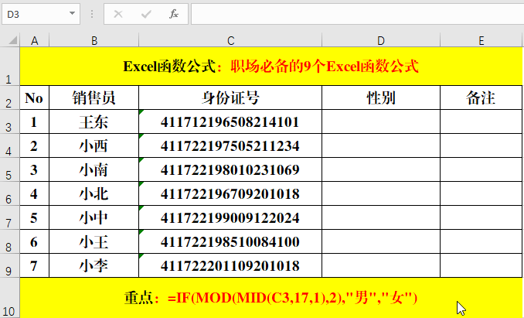The image size is (524, 318).
Task: Click the 销售员 header cell
Action: (x=94, y=97)
